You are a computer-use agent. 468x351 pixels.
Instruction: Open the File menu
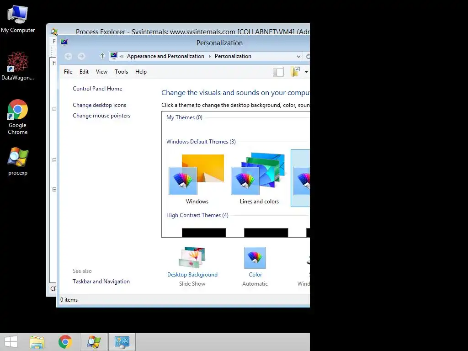tap(68, 72)
